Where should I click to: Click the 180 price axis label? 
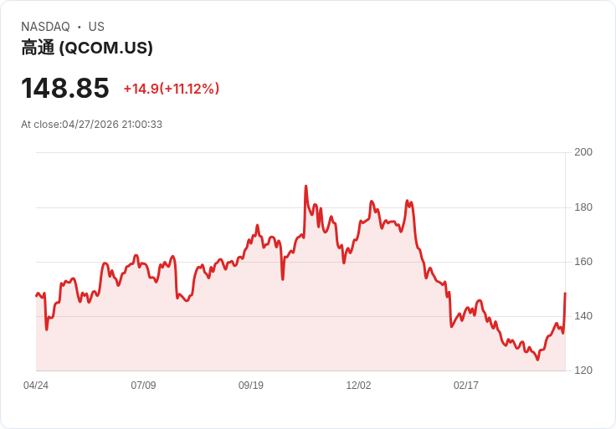(583, 207)
